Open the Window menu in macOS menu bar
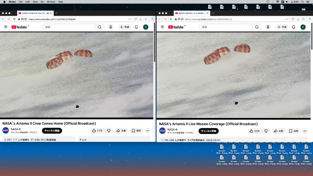313x176 pixels. (51, 2)
